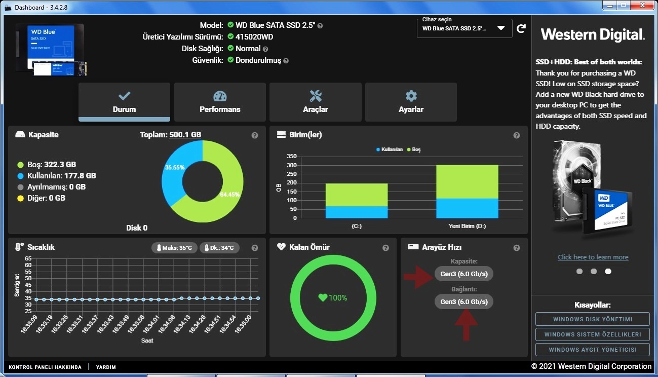
Task: Open Windows Sistem Özellikleri shortcut
Action: click(593, 334)
